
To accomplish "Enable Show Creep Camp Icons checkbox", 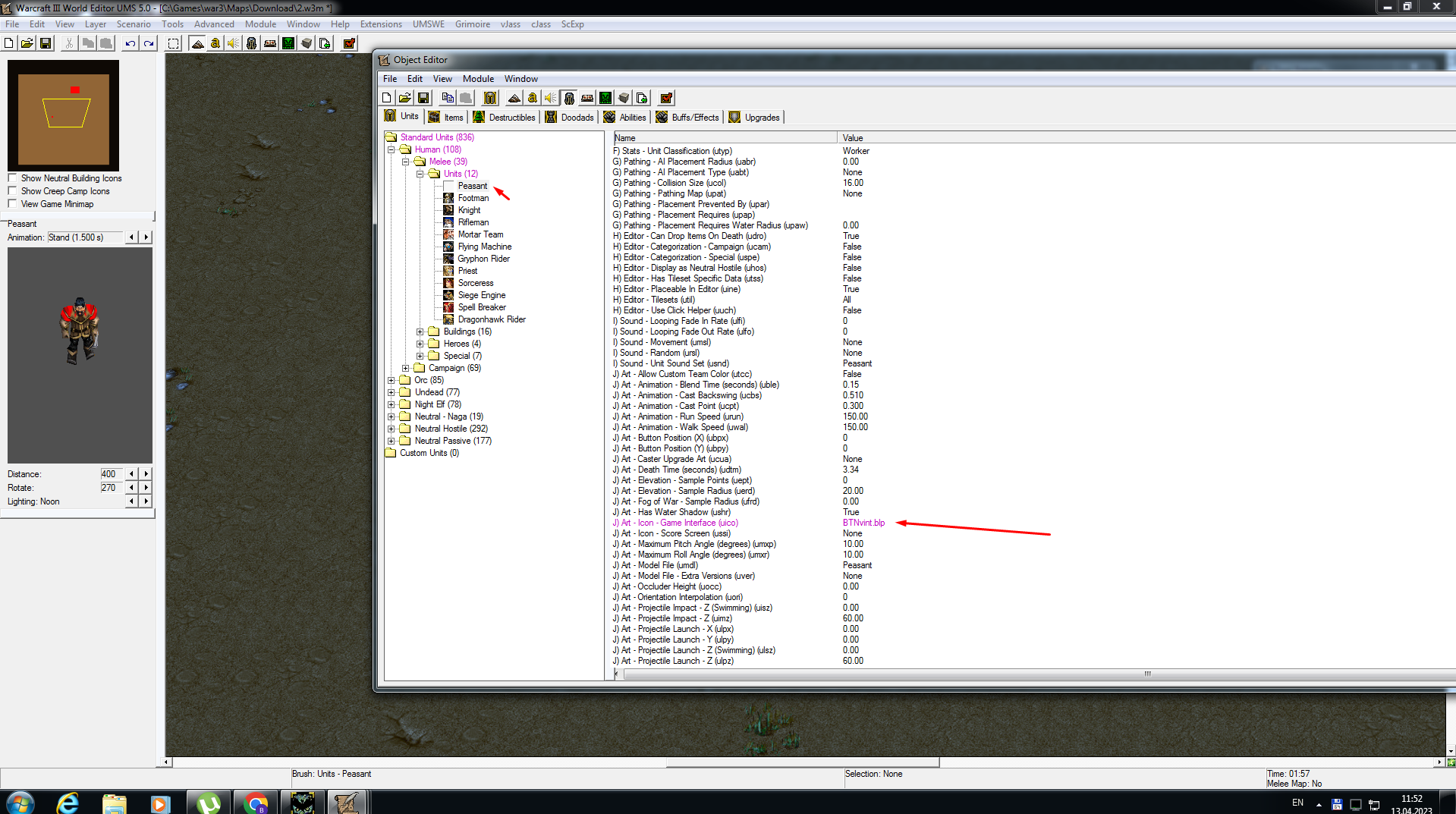I will click(x=12, y=191).
